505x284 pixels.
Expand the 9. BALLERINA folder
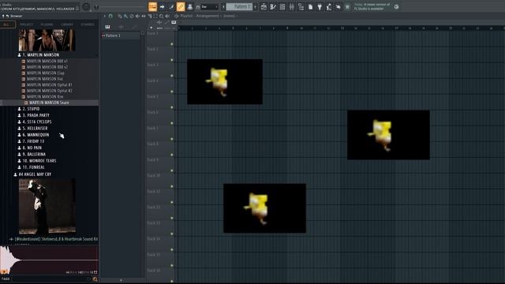click(34, 155)
